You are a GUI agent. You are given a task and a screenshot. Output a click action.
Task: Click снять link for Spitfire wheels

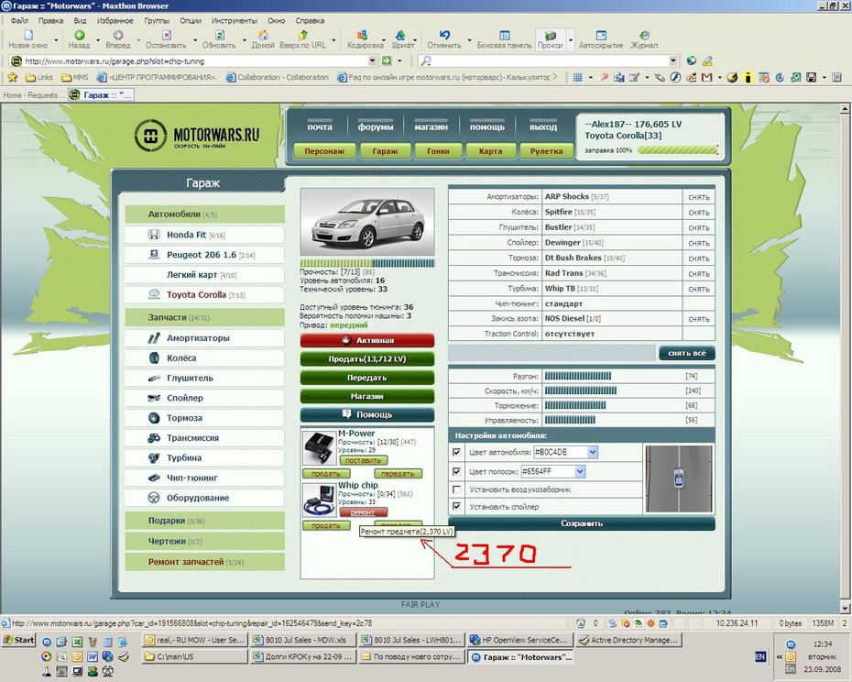pos(699,212)
